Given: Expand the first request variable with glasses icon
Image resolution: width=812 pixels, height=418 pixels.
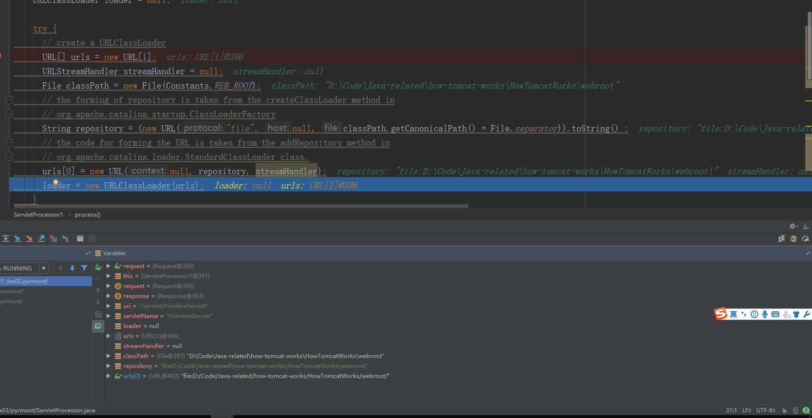Looking at the screenshot, I should (x=109, y=266).
